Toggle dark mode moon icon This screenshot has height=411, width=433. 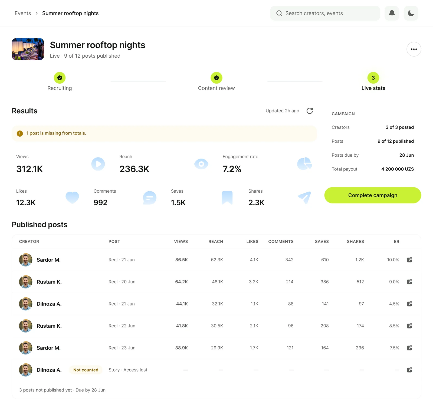coord(411,13)
